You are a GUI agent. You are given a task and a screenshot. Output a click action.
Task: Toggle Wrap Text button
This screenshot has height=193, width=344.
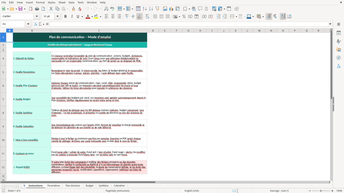point(147,17)
